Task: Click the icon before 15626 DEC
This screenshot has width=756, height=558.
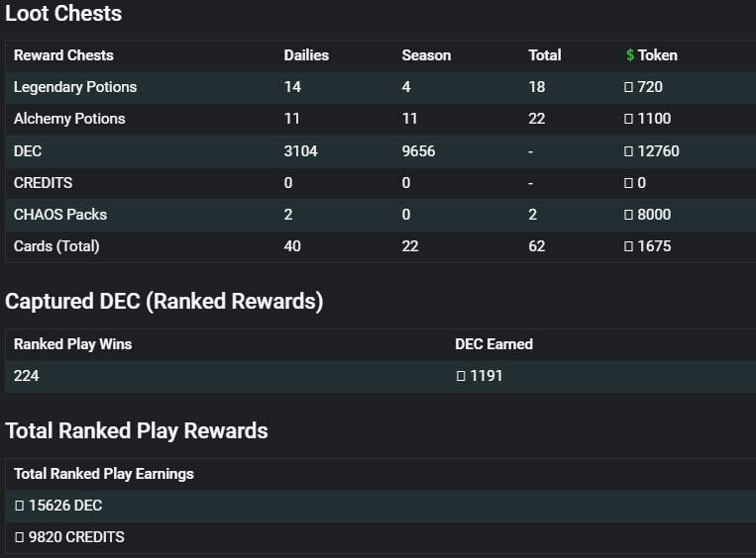Action: 19,506
